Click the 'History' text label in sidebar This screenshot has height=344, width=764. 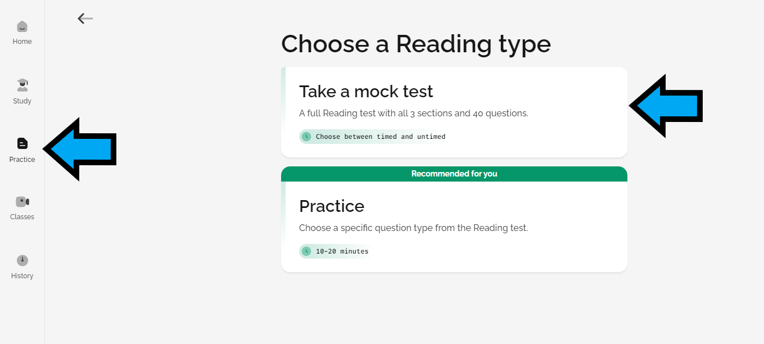coord(22,276)
